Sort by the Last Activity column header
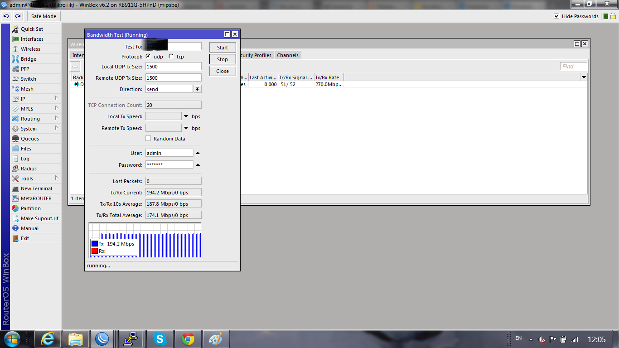Image resolution: width=619 pixels, height=348 pixels. (x=263, y=77)
